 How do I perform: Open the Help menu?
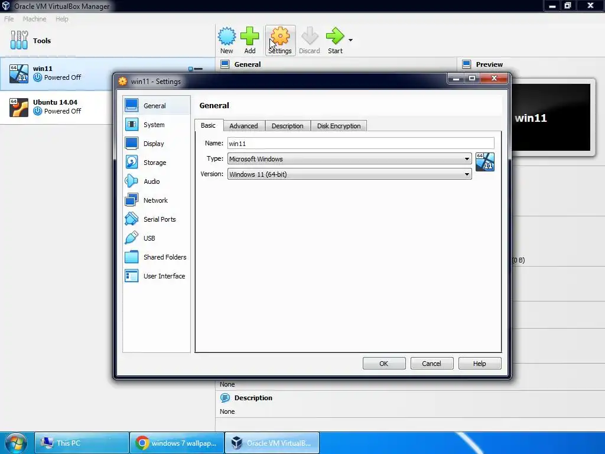point(61,19)
